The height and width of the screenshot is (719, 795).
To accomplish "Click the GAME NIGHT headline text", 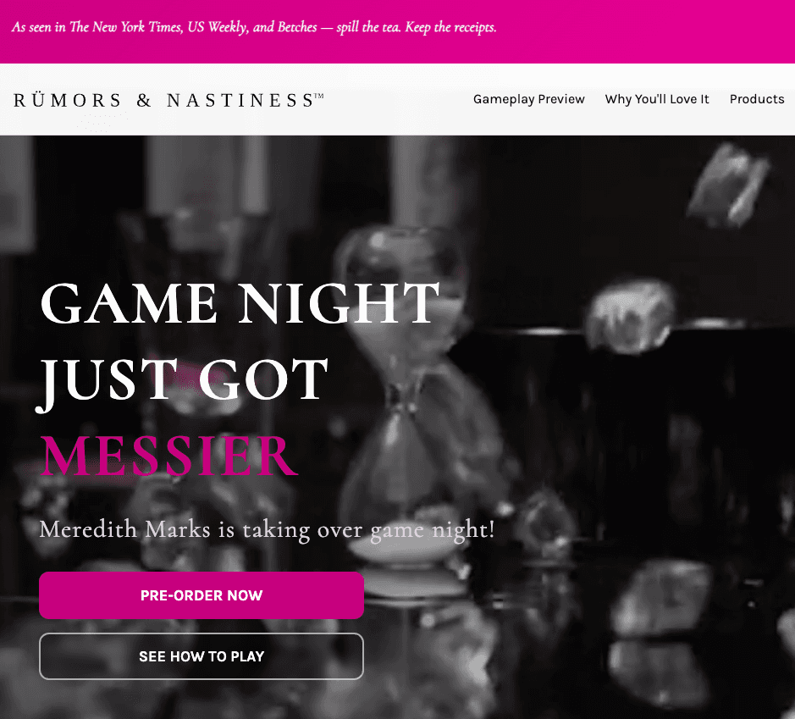I will coord(240,302).
